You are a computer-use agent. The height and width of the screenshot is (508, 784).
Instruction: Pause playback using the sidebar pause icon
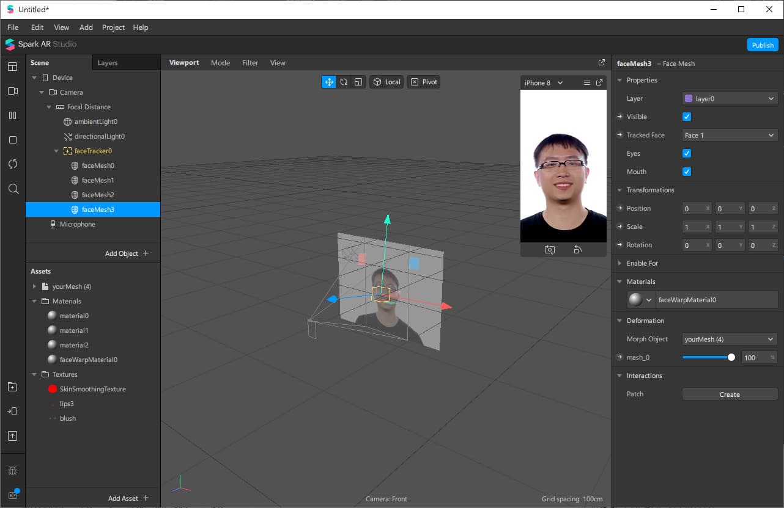click(13, 115)
